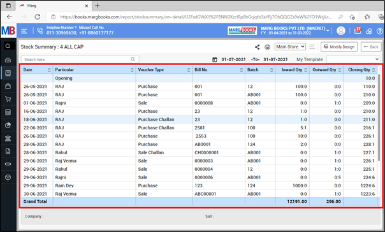Click the magnifier in Search here box
This screenshot has height=232, width=385.
pyautogui.click(x=133, y=59)
